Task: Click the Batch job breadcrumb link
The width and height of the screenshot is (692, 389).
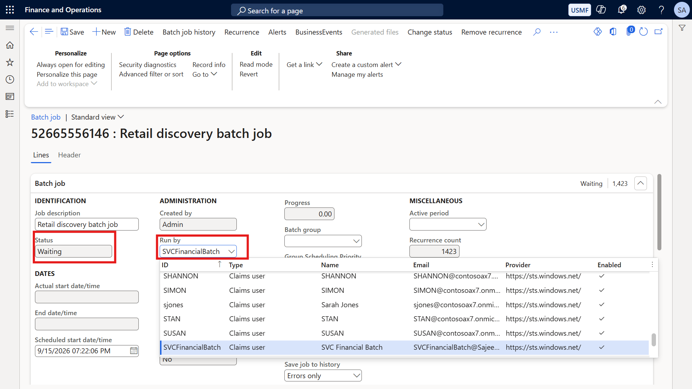Action: pyautogui.click(x=46, y=117)
